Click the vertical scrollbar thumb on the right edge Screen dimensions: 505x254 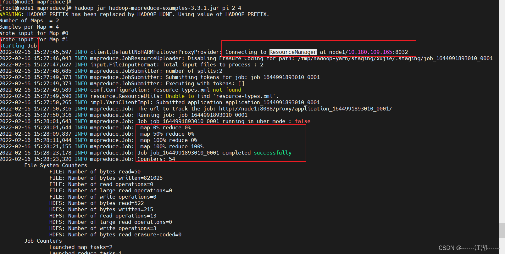502,231
